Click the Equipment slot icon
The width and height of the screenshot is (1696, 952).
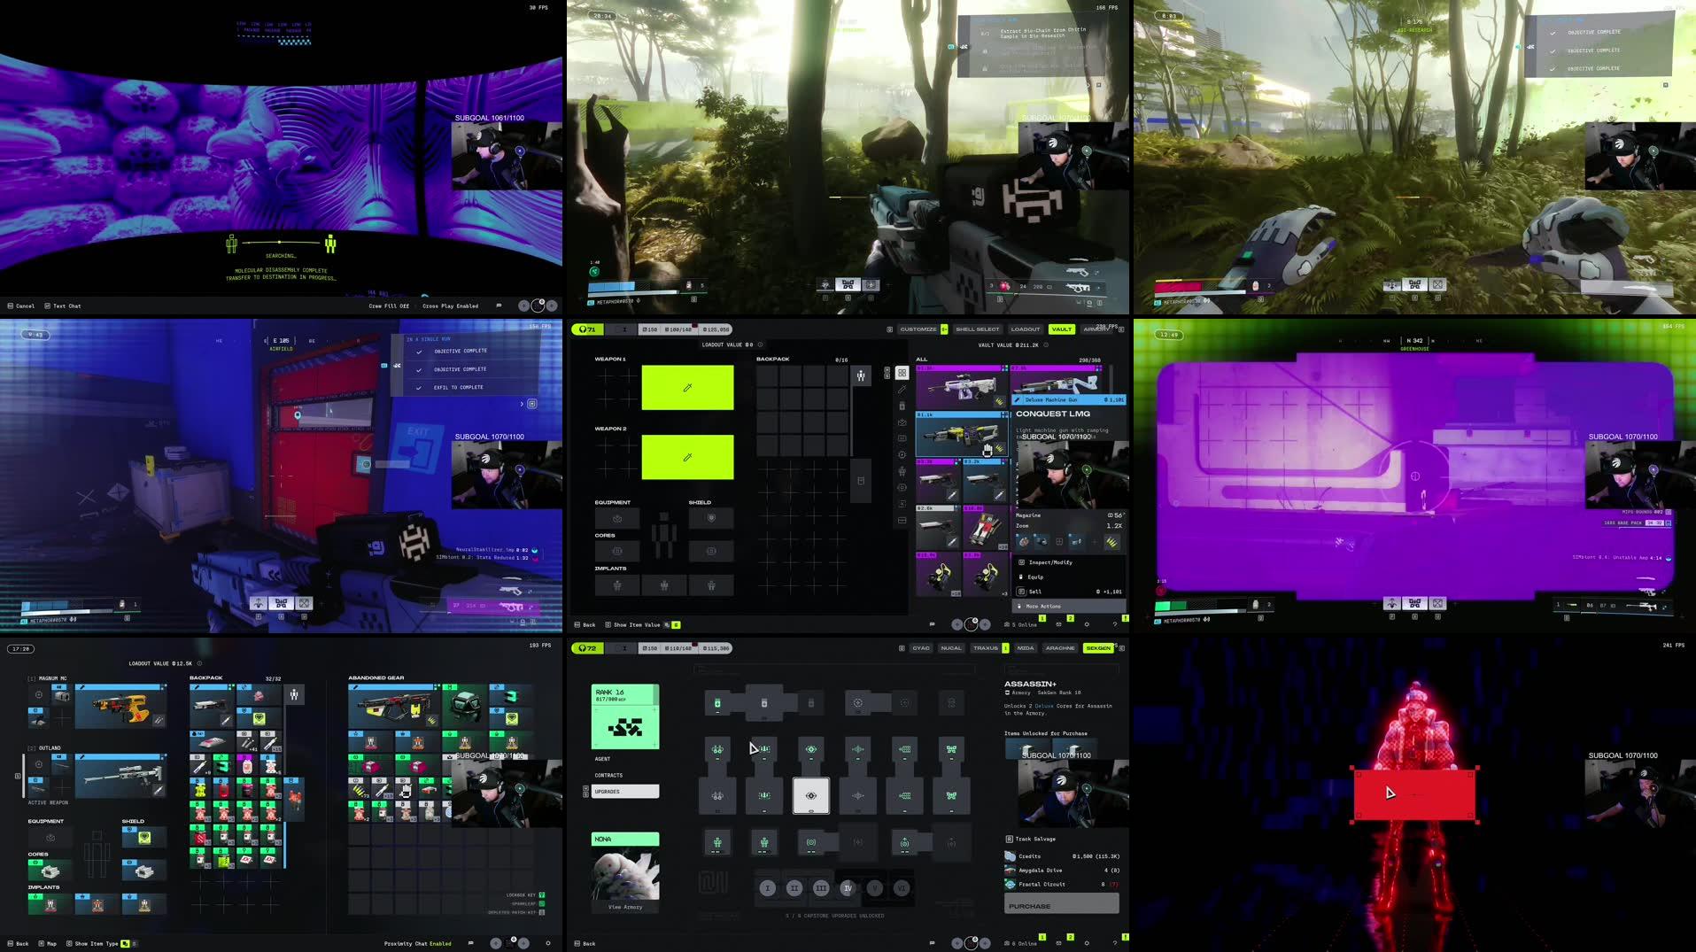pyautogui.click(x=617, y=518)
